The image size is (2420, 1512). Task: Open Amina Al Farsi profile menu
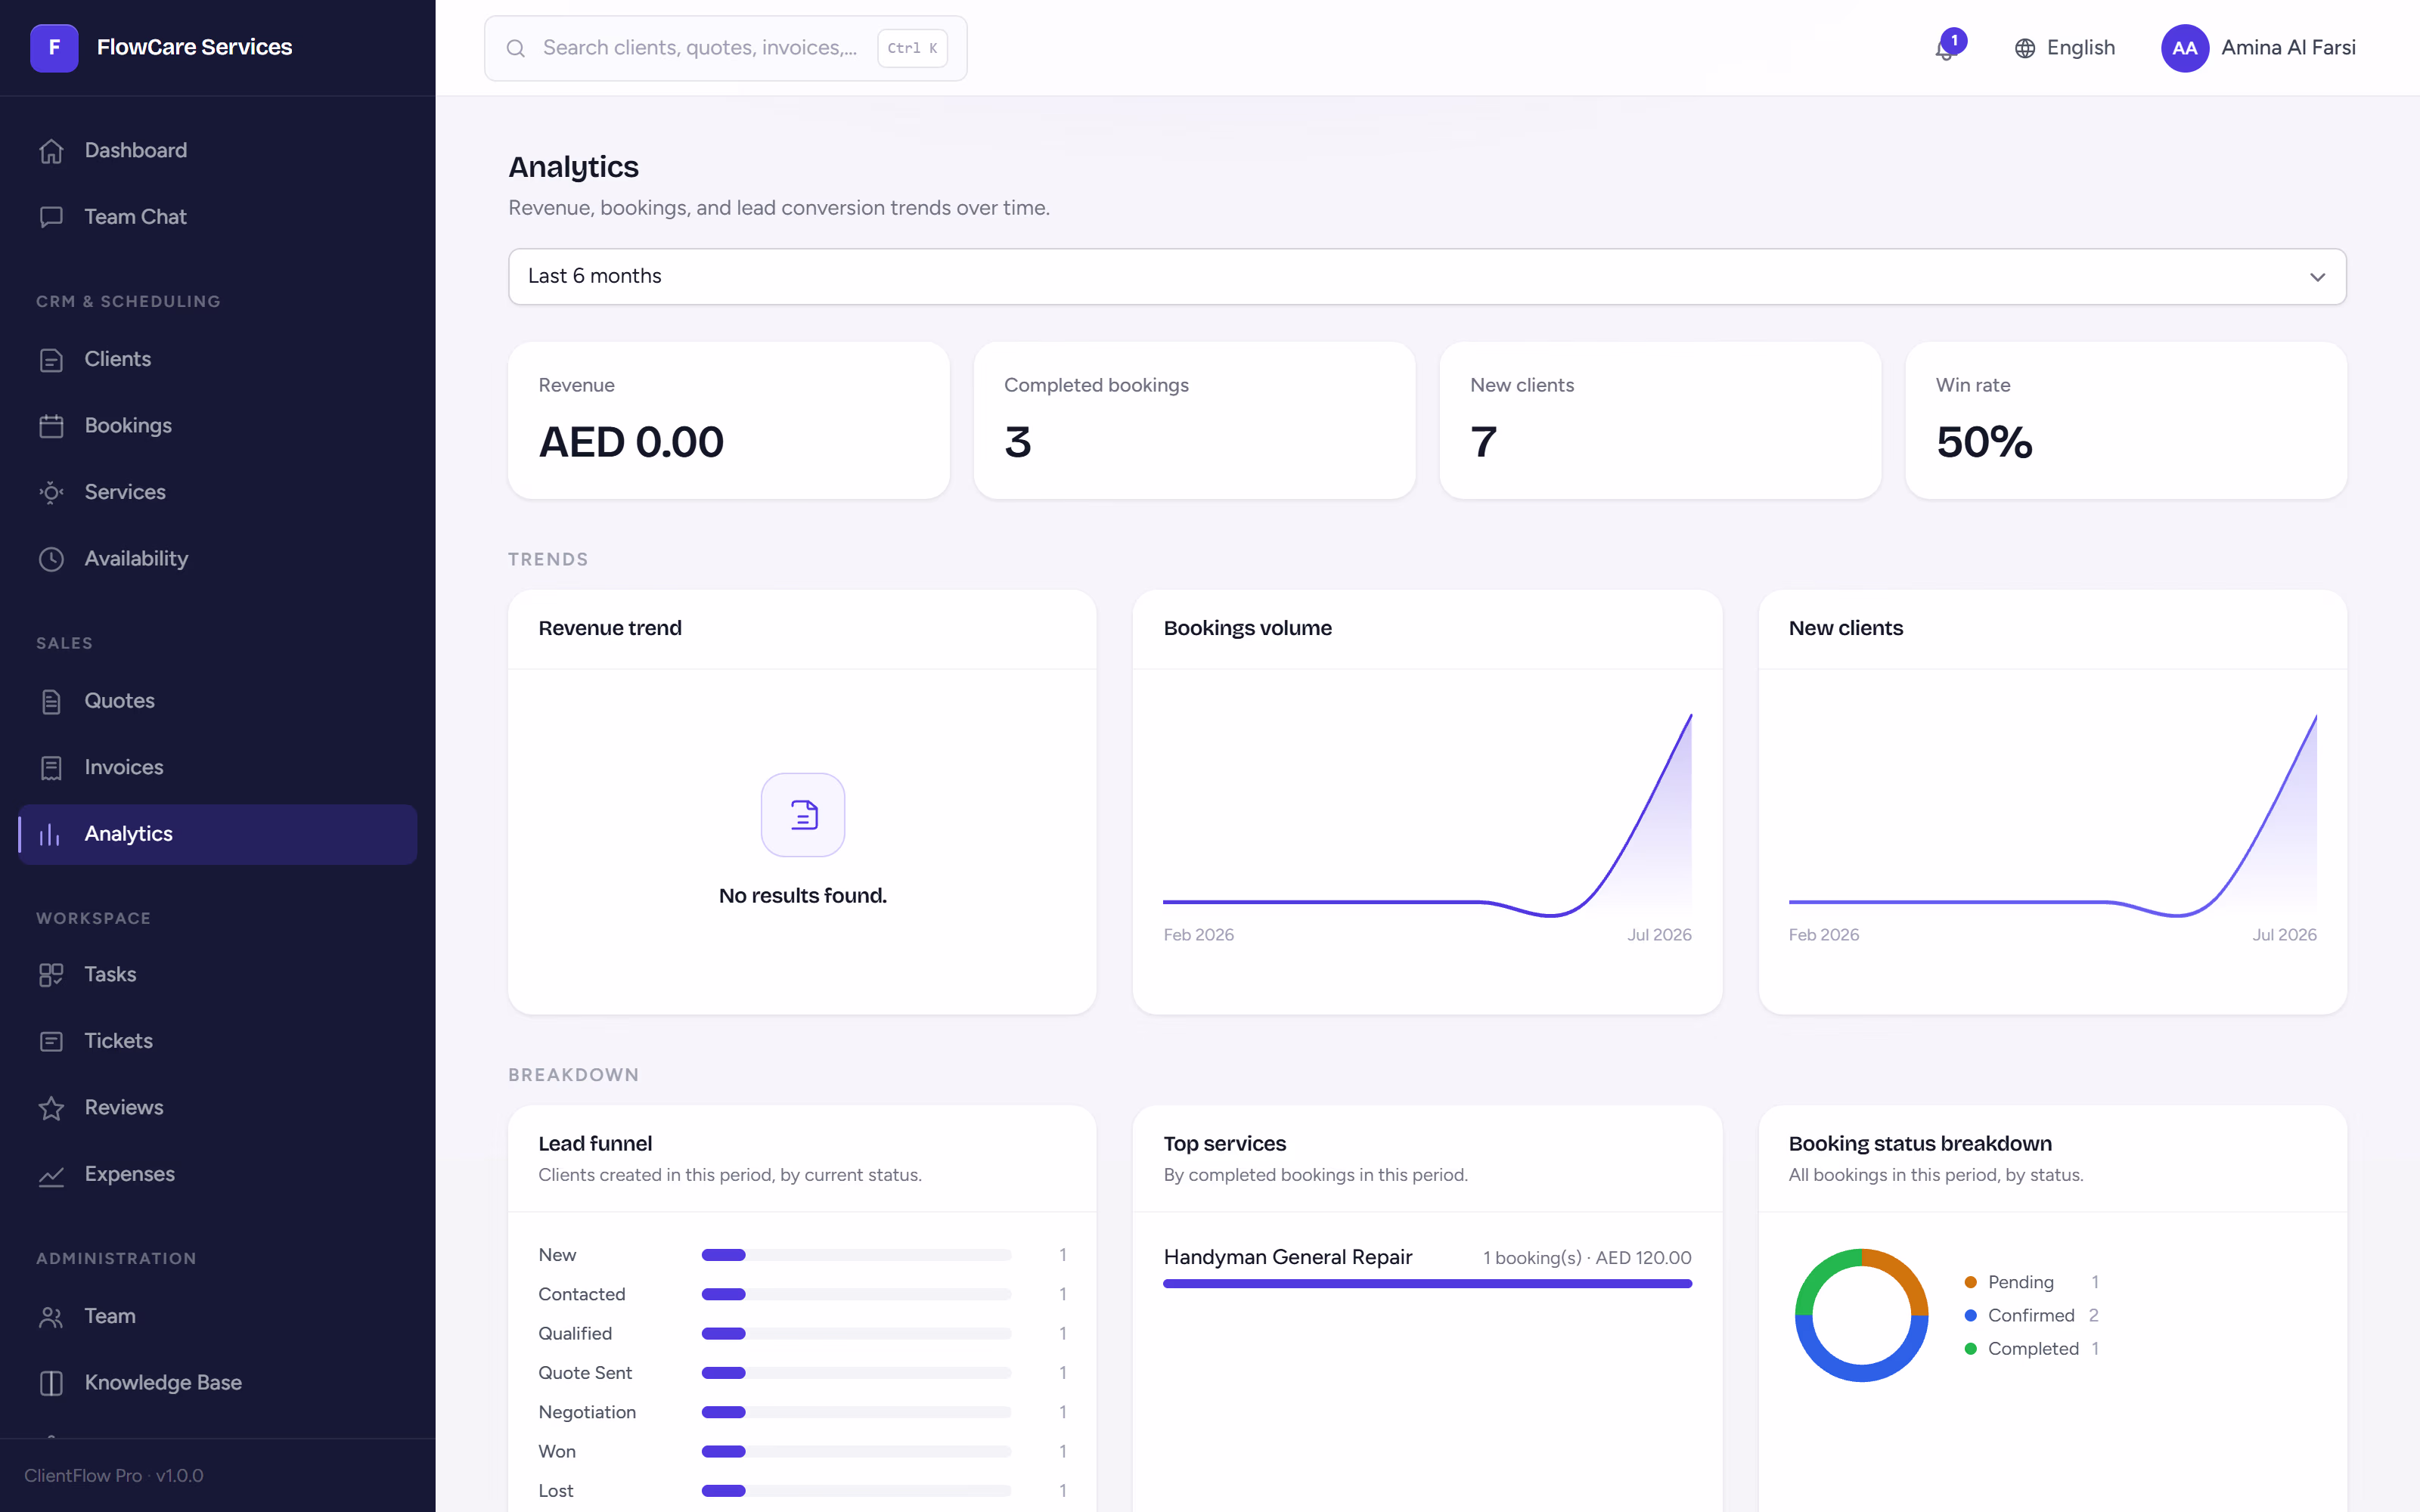[x=2258, y=48]
